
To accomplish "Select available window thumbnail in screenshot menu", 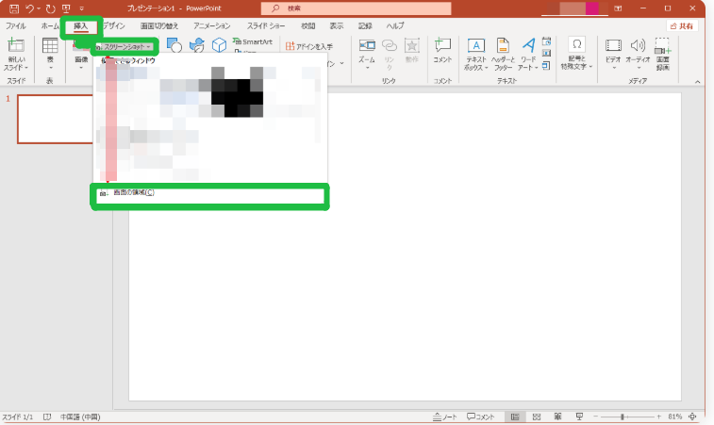I will pos(209,123).
